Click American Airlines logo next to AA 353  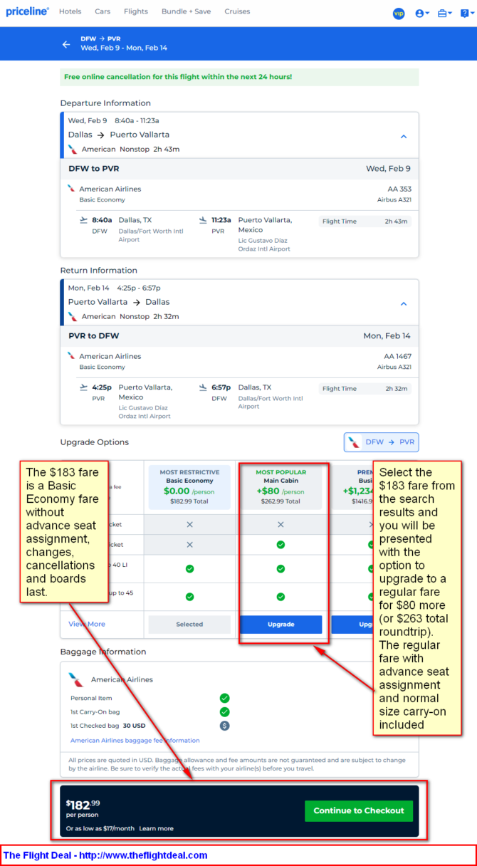point(71,189)
